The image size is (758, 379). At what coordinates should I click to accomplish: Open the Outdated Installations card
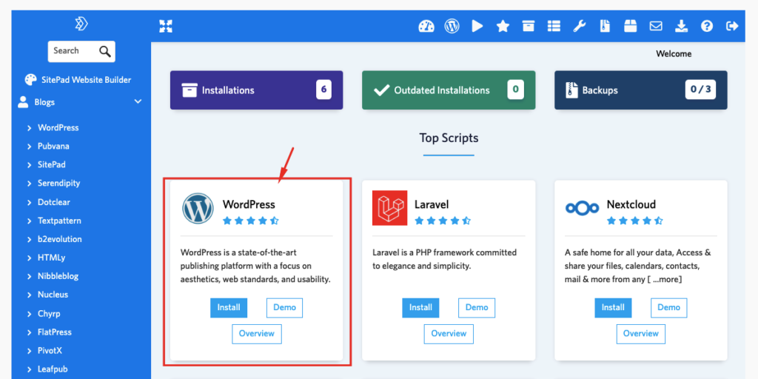click(x=449, y=90)
